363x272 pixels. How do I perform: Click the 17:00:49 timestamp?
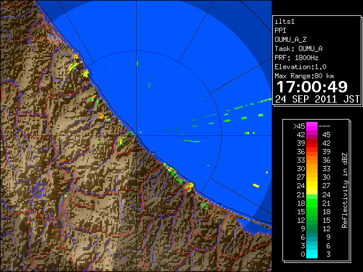click(x=312, y=87)
